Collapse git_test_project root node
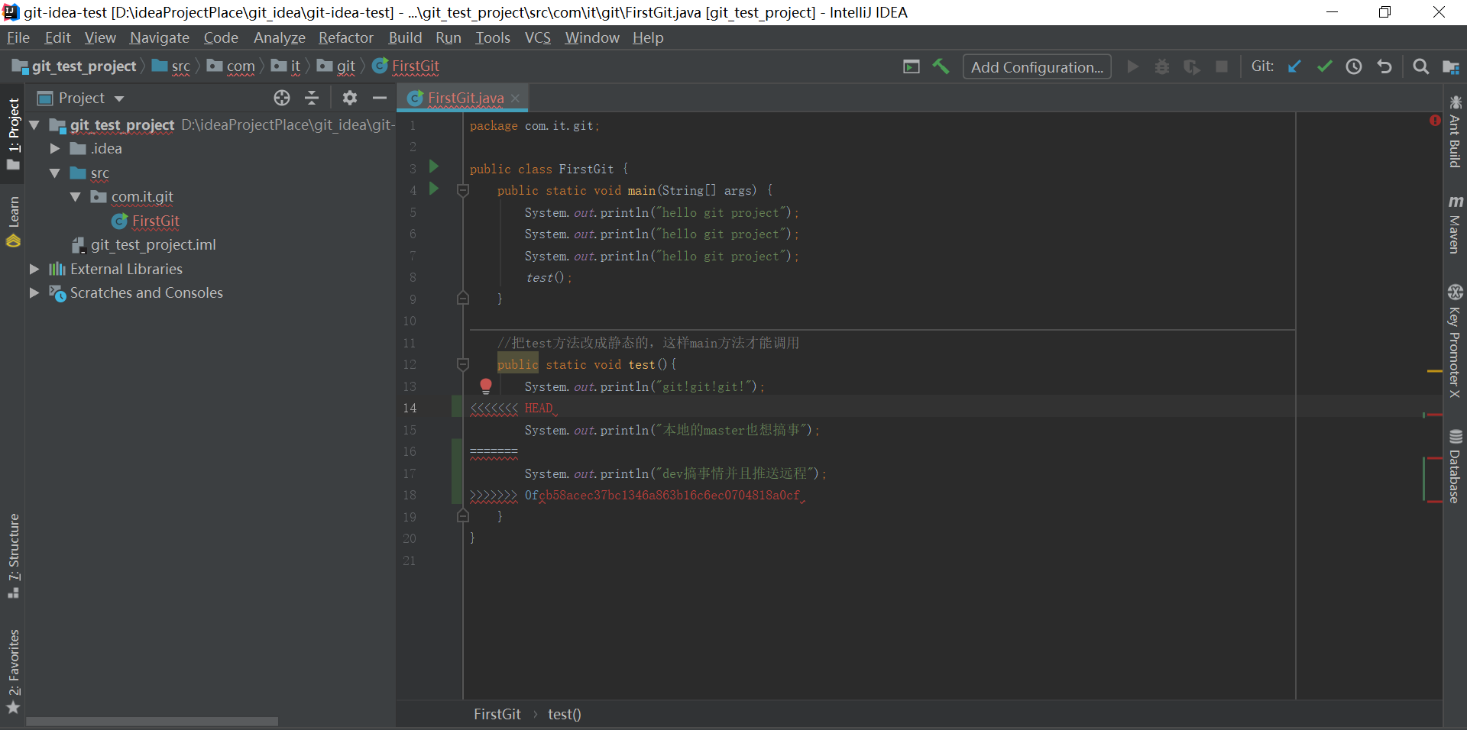Viewport: 1467px width, 730px height. 34,124
